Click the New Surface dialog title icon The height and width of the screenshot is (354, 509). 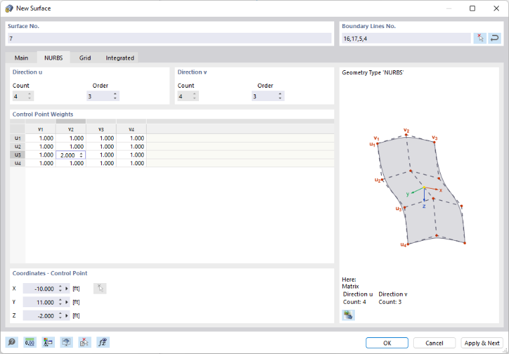[x=9, y=9]
